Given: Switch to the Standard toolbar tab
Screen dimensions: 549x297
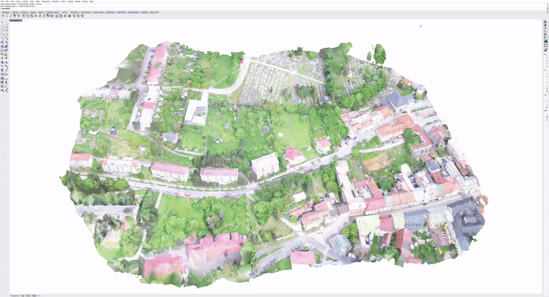Looking at the screenshot, I should [5, 12].
